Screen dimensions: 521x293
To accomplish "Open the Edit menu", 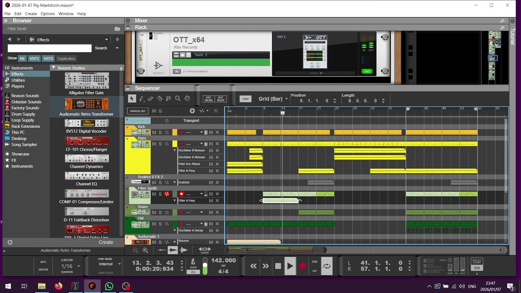I will (x=18, y=13).
